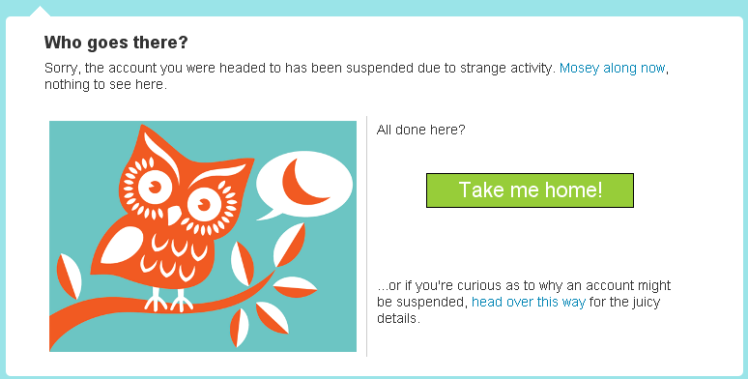Click the owl's left eye in illustration

(155, 188)
